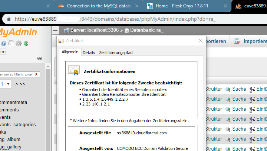Click the server icon before localhost:3306
267x151 pixels.
[66, 30]
